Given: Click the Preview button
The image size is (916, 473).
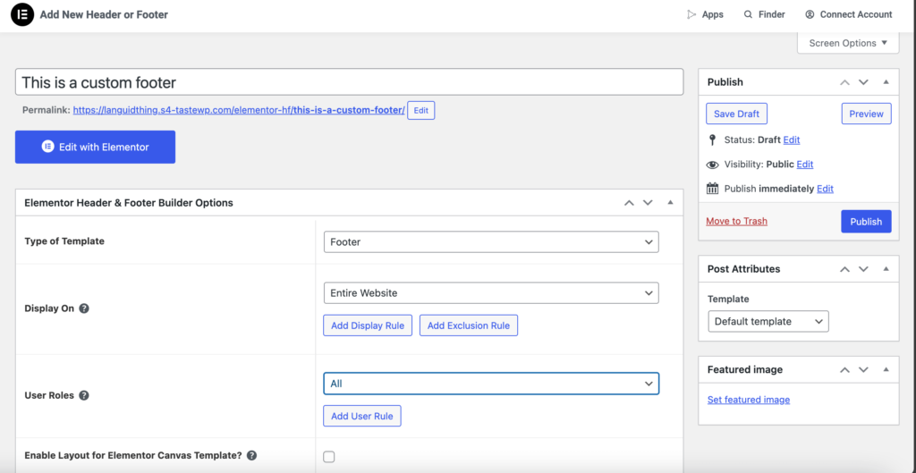Looking at the screenshot, I should [x=866, y=114].
